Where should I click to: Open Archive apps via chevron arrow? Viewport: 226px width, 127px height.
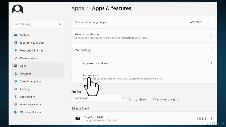[211, 77]
